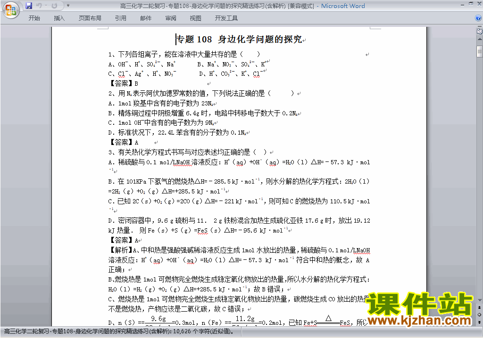
Task: Go to the 邮件 ribbon tab
Action: [x=146, y=18]
